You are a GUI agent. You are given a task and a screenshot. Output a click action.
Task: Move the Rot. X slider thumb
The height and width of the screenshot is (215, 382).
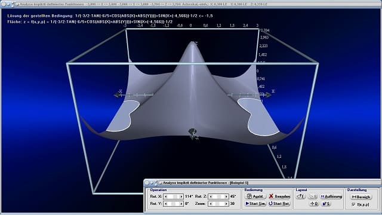(175, 196)
